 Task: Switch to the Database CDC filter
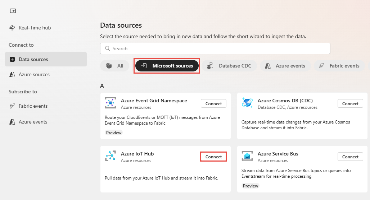[x=229, y=66]
